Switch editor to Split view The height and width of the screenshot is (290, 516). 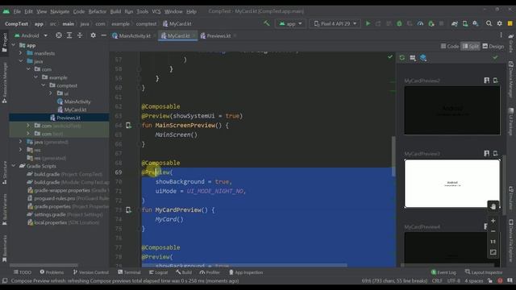[471, 47]
